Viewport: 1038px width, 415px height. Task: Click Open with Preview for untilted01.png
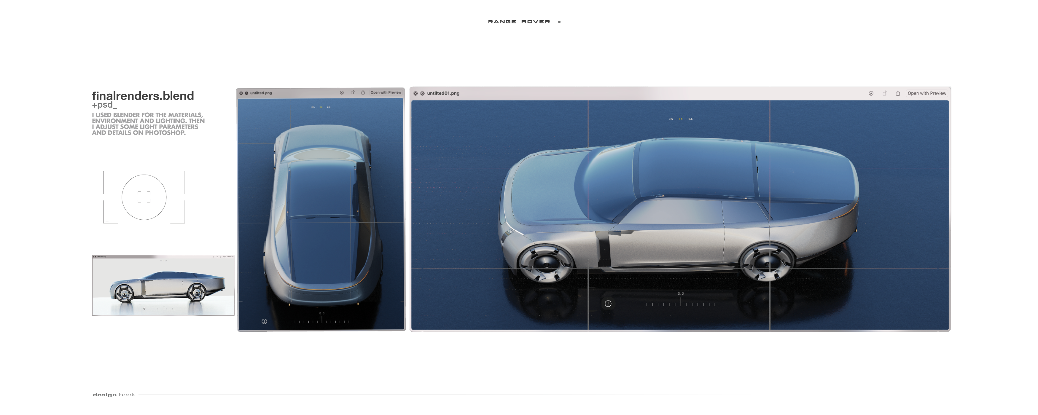point(927,93)
